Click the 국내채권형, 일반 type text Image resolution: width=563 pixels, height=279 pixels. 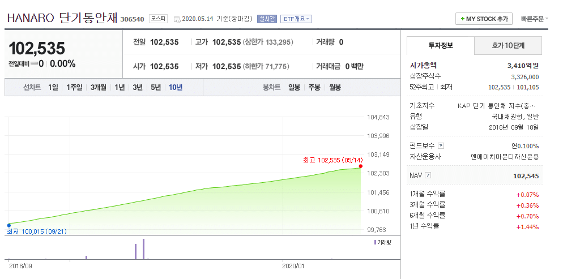click(x=515, y=117)
